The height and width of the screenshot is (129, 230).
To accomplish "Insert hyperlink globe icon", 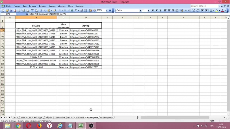I will point(72,10).
